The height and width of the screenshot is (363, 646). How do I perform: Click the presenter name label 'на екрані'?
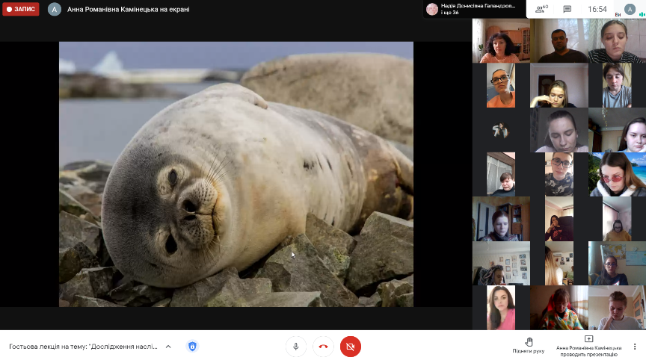[x=128, y=9]
